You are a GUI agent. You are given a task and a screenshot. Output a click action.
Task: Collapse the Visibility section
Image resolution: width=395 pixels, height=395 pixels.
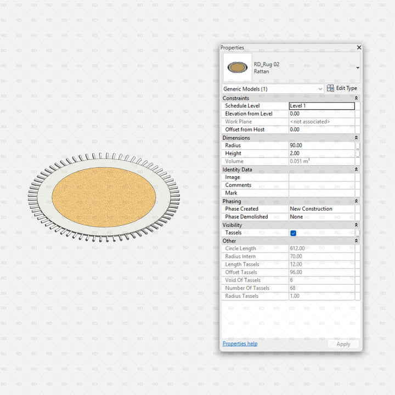(356, 225)
